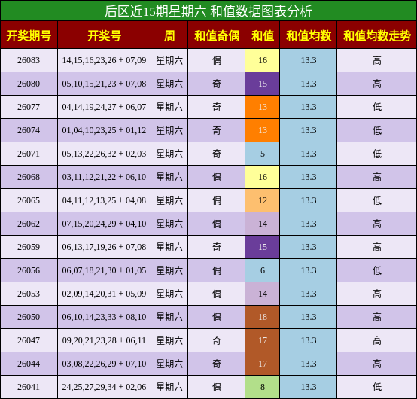The height and width of the screenshot is (399, 417).
Task: Click green sum value 8 in row 26041
Action: (x=263, y=387)
